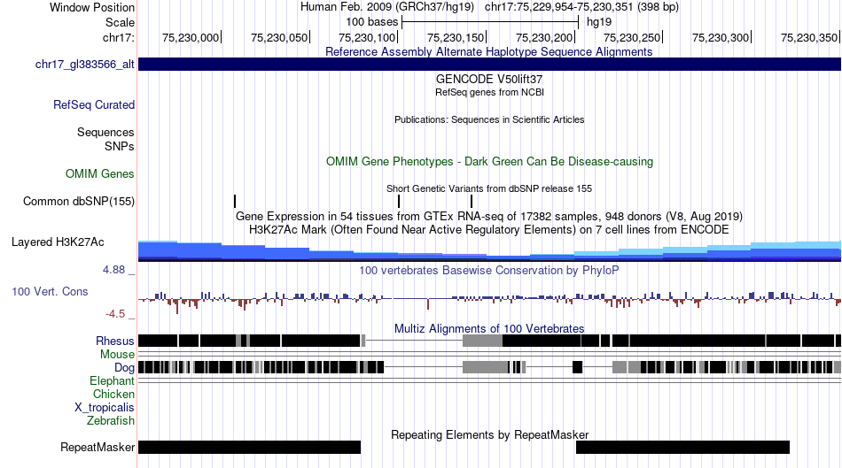Click the Reference Assembly Alternate Haplotype Sequence Alignments title

point(489,51)
